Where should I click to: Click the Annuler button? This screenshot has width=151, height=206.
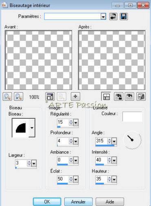pos(79,202)
